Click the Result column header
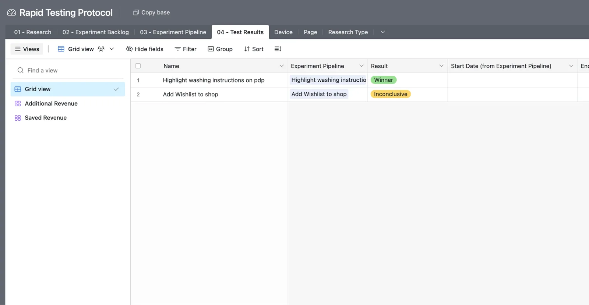The image size is (589, 305). tap(408, 66)
